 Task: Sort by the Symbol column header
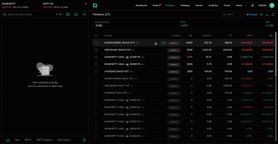click(x=108, y=35)
